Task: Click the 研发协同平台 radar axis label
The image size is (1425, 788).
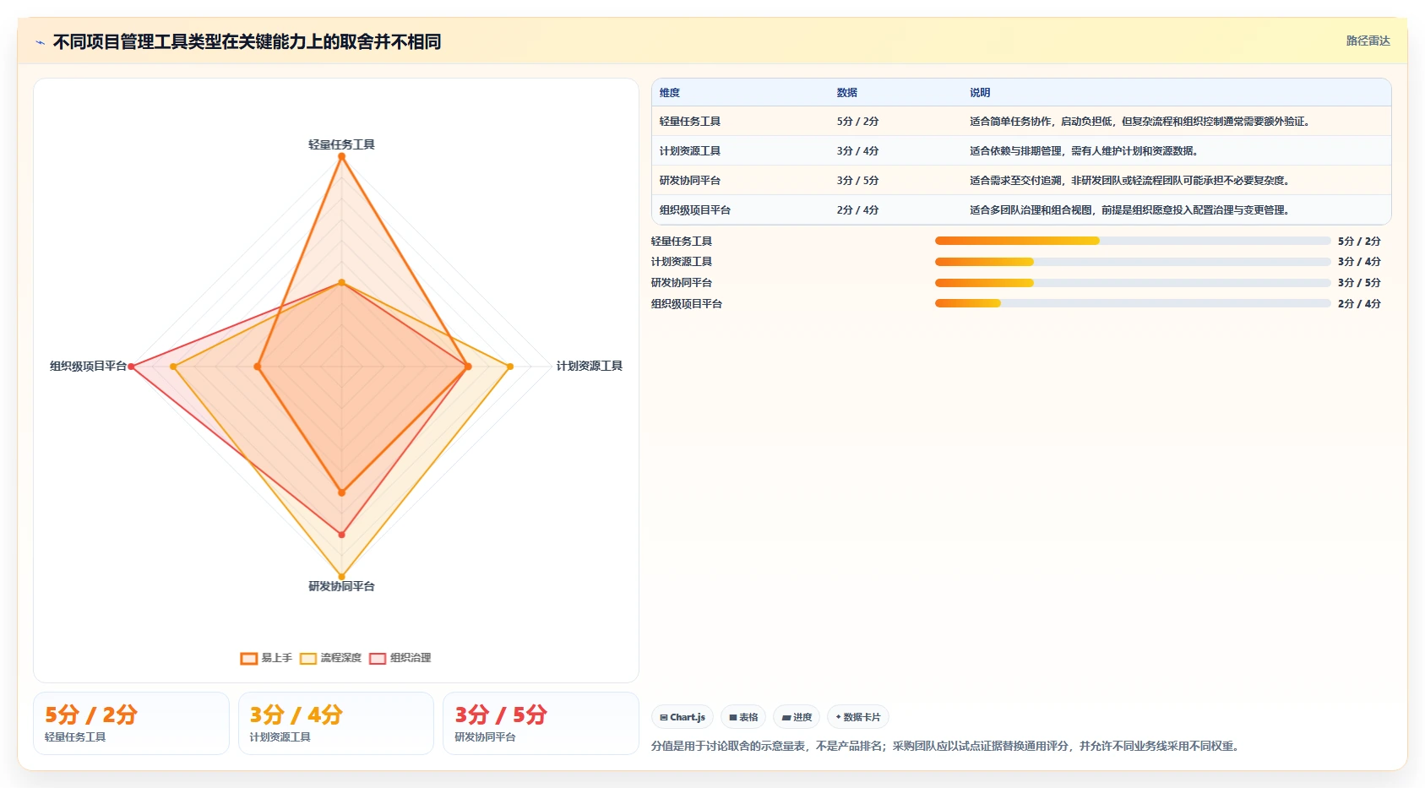Action: [341, 586]
